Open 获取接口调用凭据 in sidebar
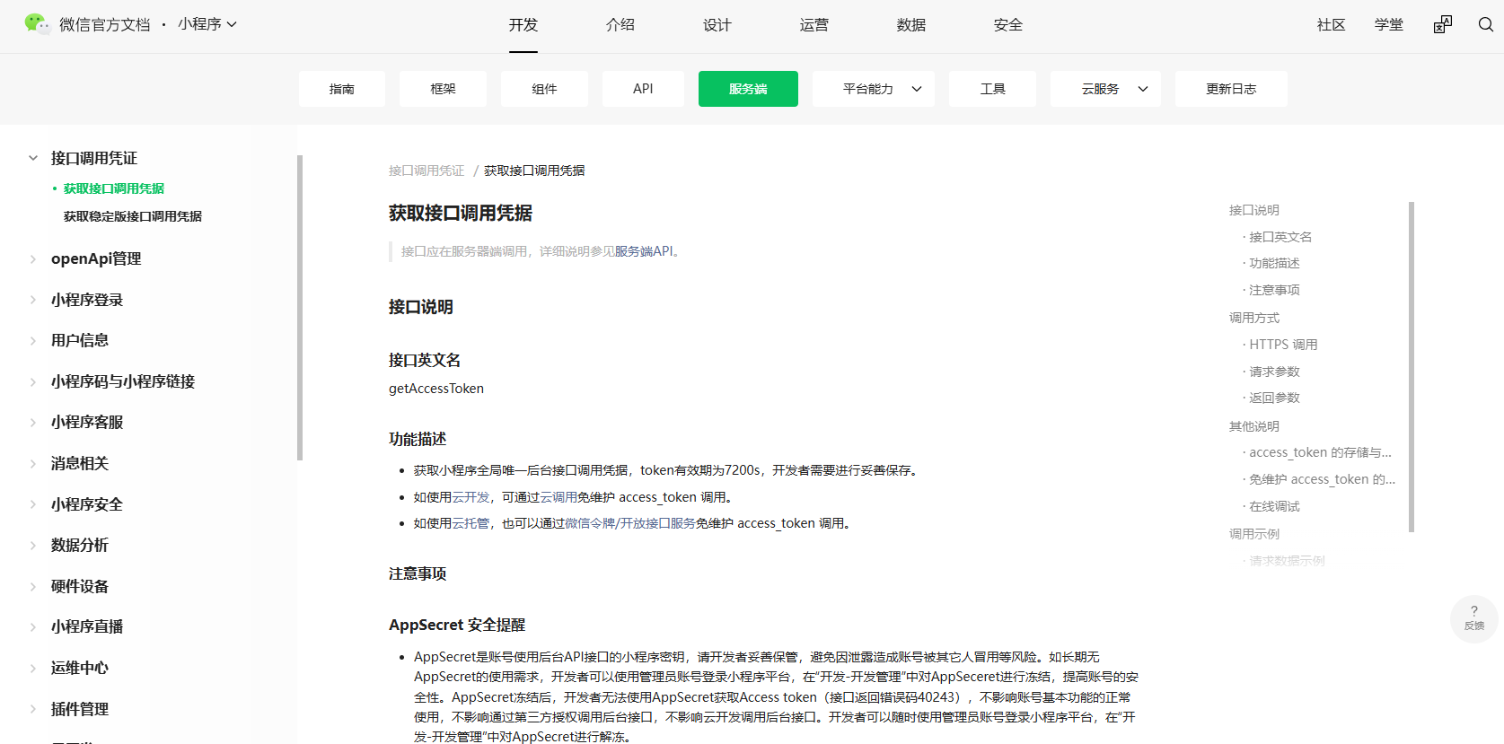The height and width of the screenshot is (744, 1504). coord(114,188)
